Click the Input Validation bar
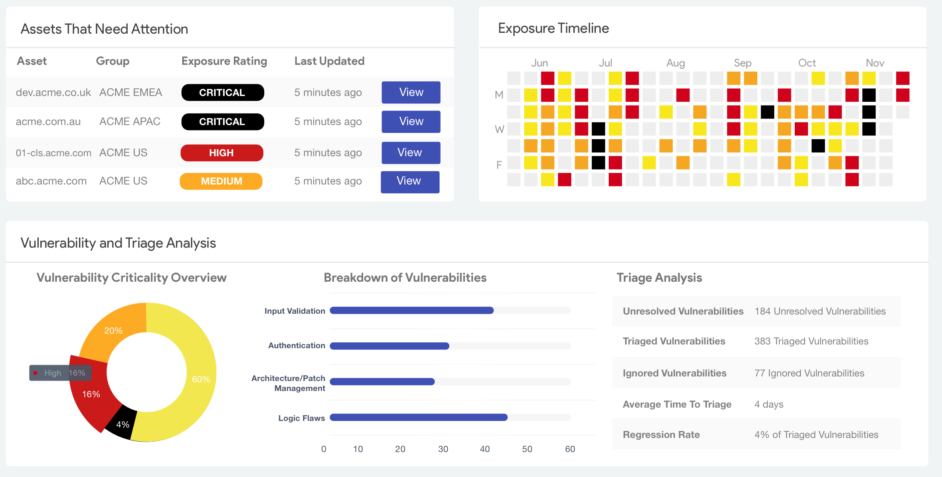 (x=411, y=310)
